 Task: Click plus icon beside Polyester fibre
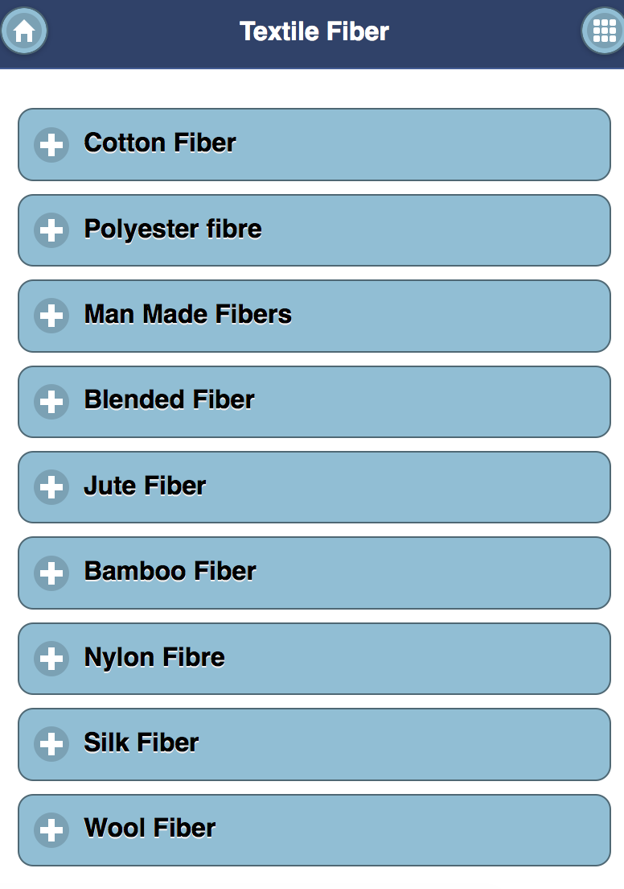(x=51, y=230)
